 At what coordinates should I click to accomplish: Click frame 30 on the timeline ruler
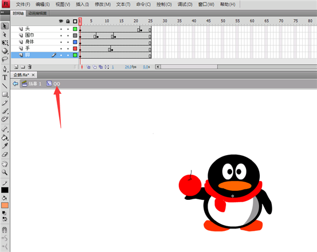[165, 21]
